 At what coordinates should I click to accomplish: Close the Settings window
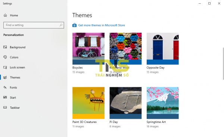[219, 3]
